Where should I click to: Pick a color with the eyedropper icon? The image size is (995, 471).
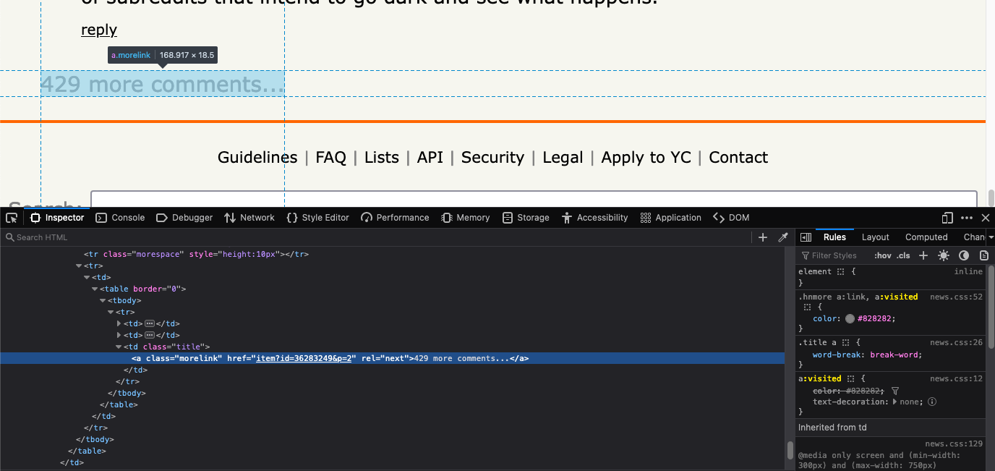tap(782, 237)
